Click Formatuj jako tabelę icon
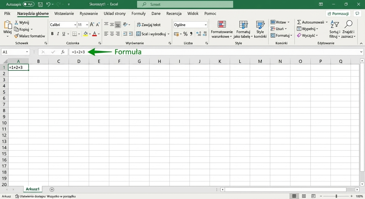The width and height of the screenshot is (365, 199). 243,25
